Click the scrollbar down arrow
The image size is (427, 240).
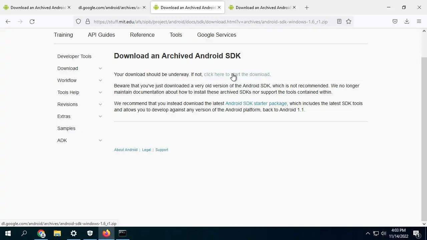click(424, 224)
